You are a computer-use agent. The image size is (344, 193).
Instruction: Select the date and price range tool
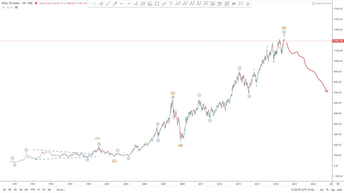[x=227, y=4]
